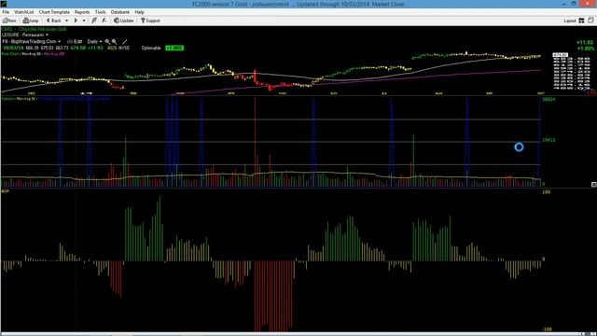Click the CMG Chipotle Mexican Grill title
597x336 pixels.
pos(34,29)
